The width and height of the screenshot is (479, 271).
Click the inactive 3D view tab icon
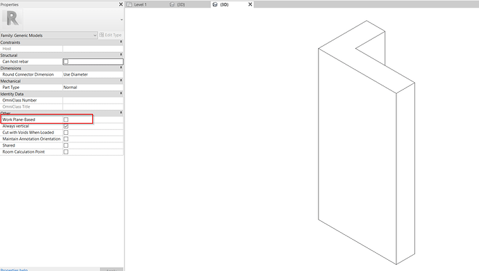tap(172, 5)
